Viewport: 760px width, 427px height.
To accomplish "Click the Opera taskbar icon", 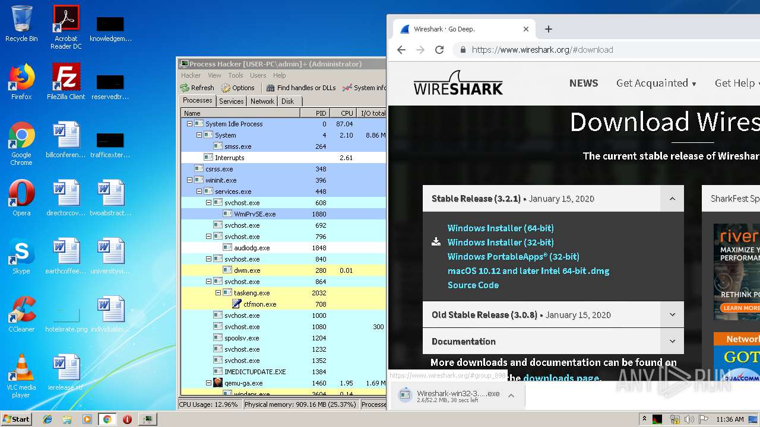I will (127, 419).
